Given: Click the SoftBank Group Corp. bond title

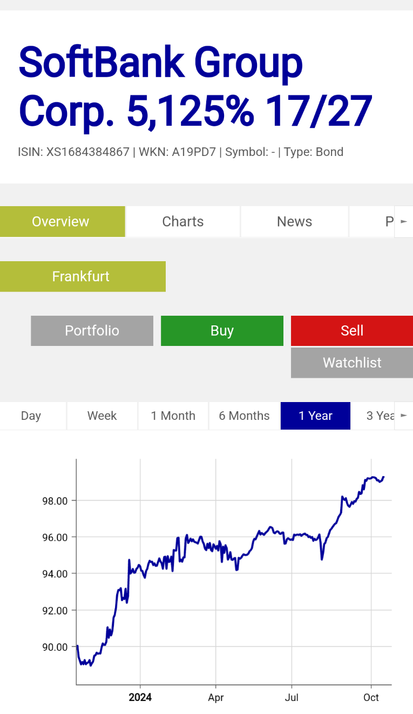Looking at the screenshot, I should pyautogui.click(x=194, y=86).
